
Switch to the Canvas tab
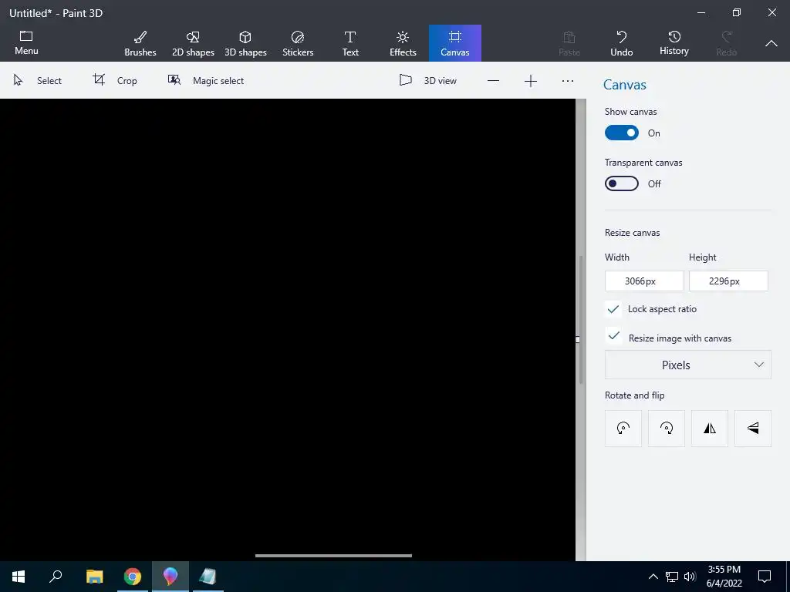455,43
